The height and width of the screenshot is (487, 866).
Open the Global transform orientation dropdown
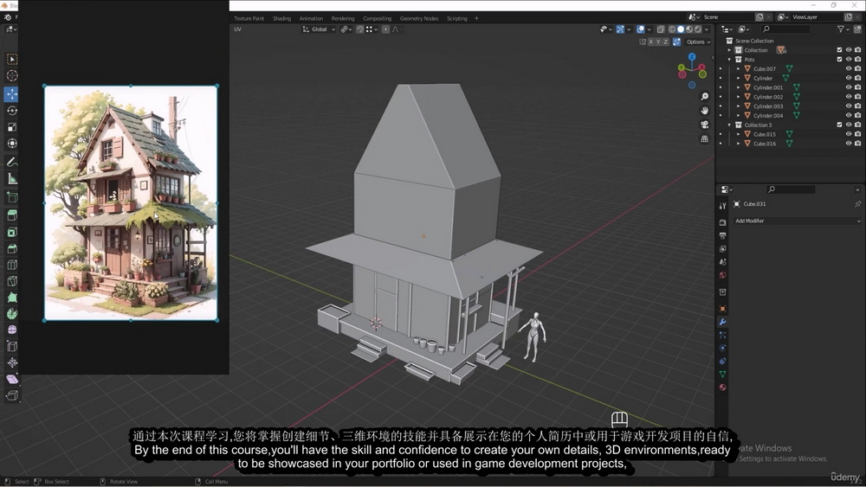[x=319, y=29]
